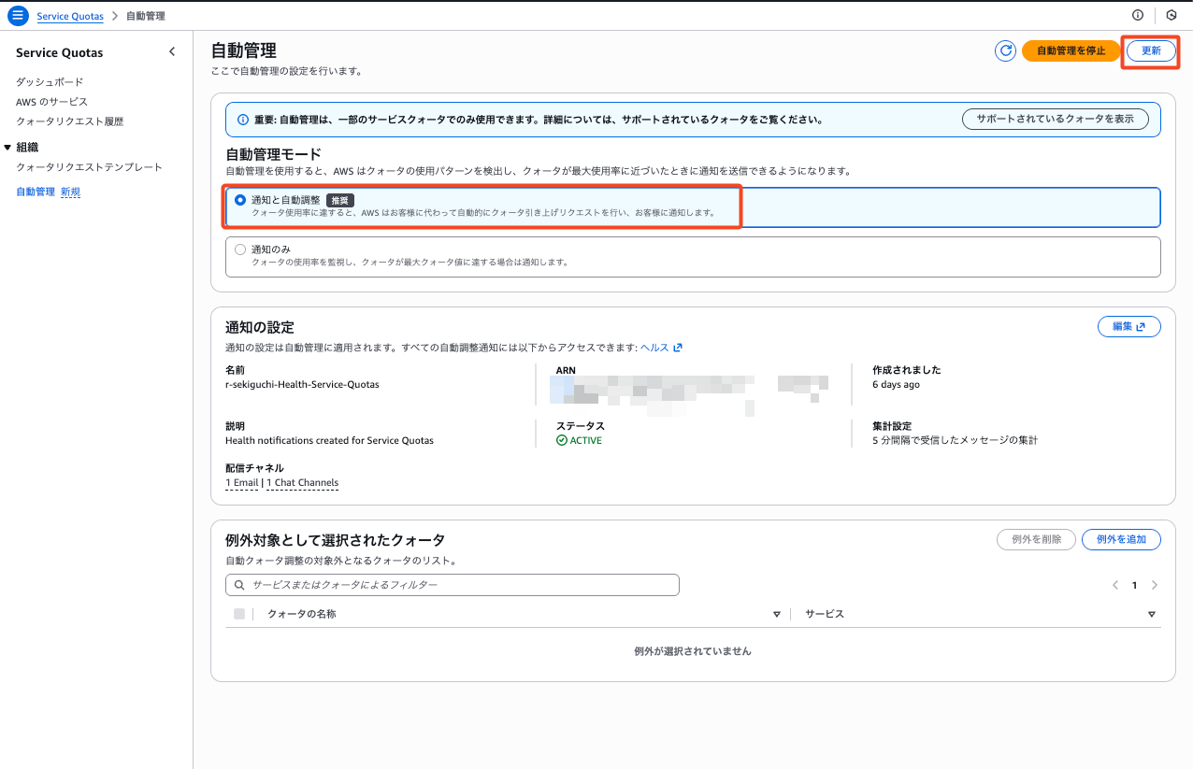Image resolution: width=1193 pixels, height=769 pixels.
Task: Click the next page arrow in pagination
Action: 1154,586
